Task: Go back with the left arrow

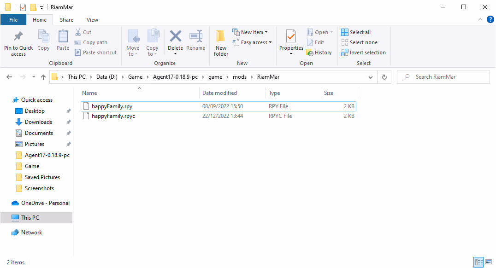Action: 10,77
